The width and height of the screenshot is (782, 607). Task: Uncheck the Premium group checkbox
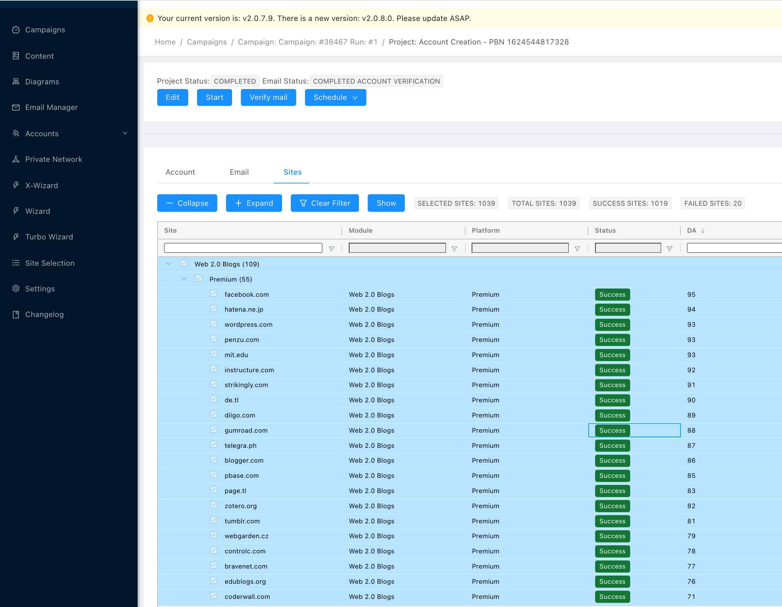[x=199, y=279]
